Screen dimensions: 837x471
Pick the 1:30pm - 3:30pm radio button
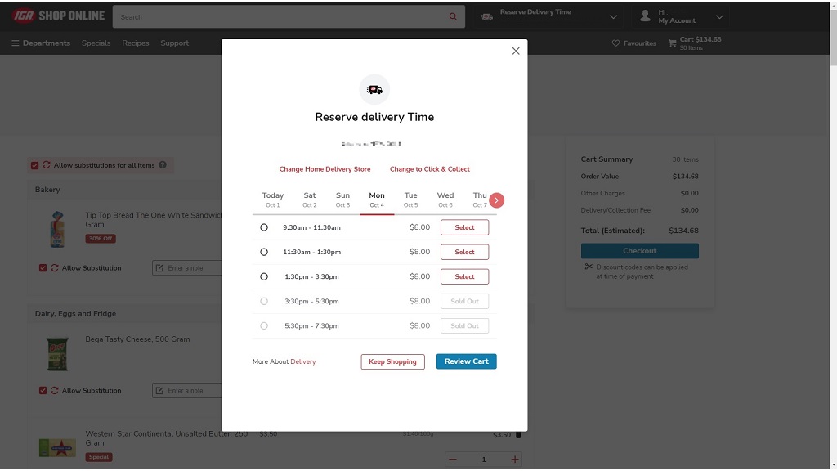tap(264, 276)
